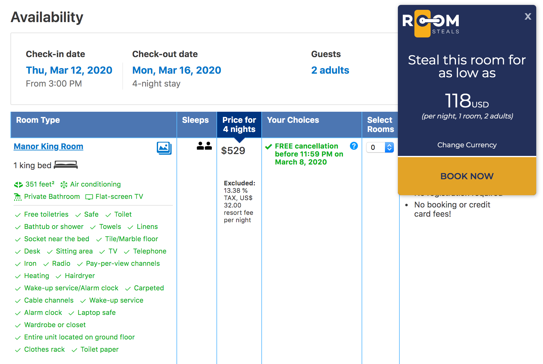
Task: Click Change Currency in the popup
Action: [x=467, y=145]
